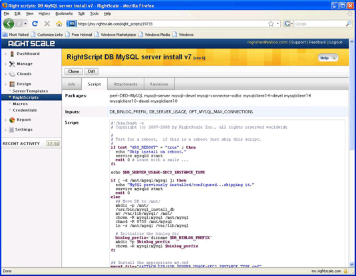Log out using the Logout link

(335, 42)
